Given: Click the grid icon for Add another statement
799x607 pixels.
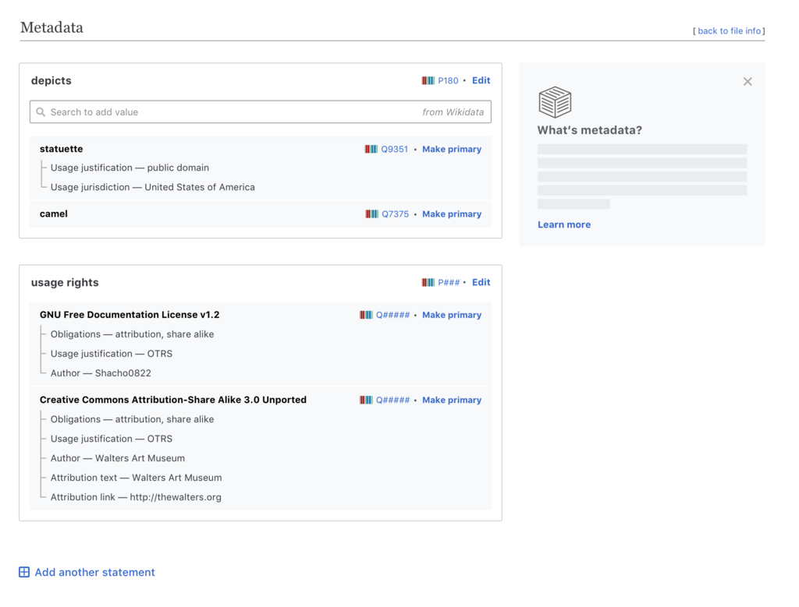Looking at the screenshot, I should pyautogui.click(x=24, y=572).
